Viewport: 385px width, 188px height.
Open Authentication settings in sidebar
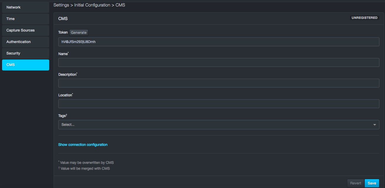tap(25, 42)
